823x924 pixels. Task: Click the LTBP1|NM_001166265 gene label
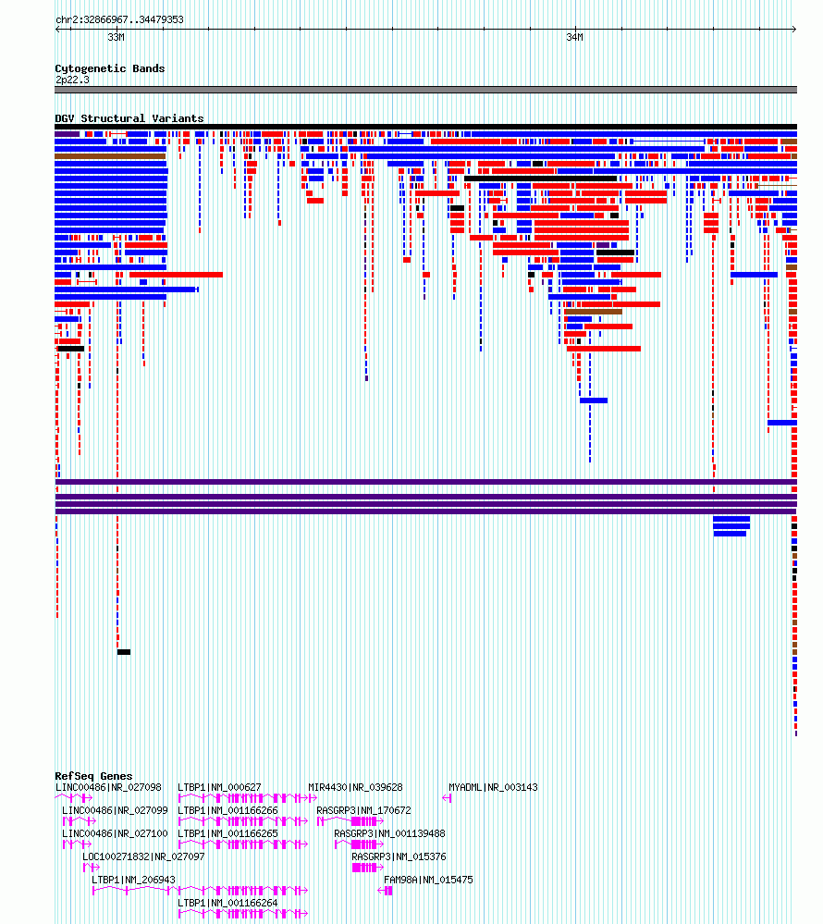[x=227, y=834]
